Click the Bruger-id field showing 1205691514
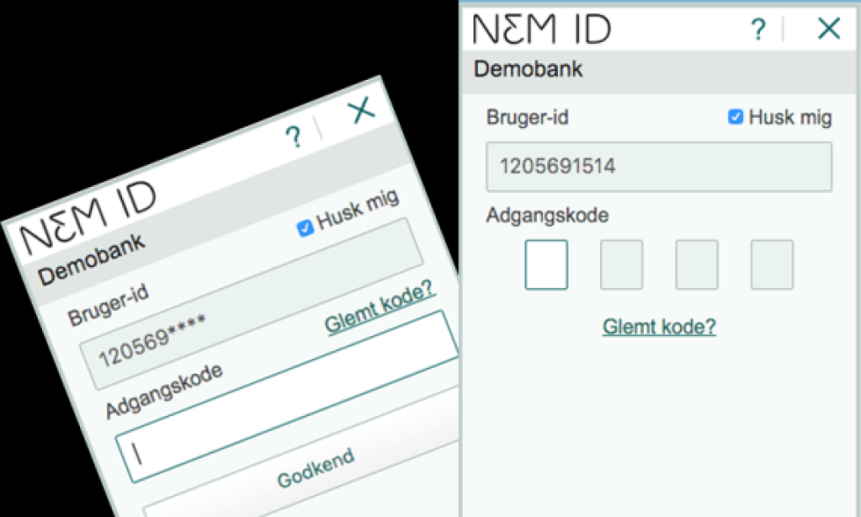861x517 pixels. coord(659,167)
